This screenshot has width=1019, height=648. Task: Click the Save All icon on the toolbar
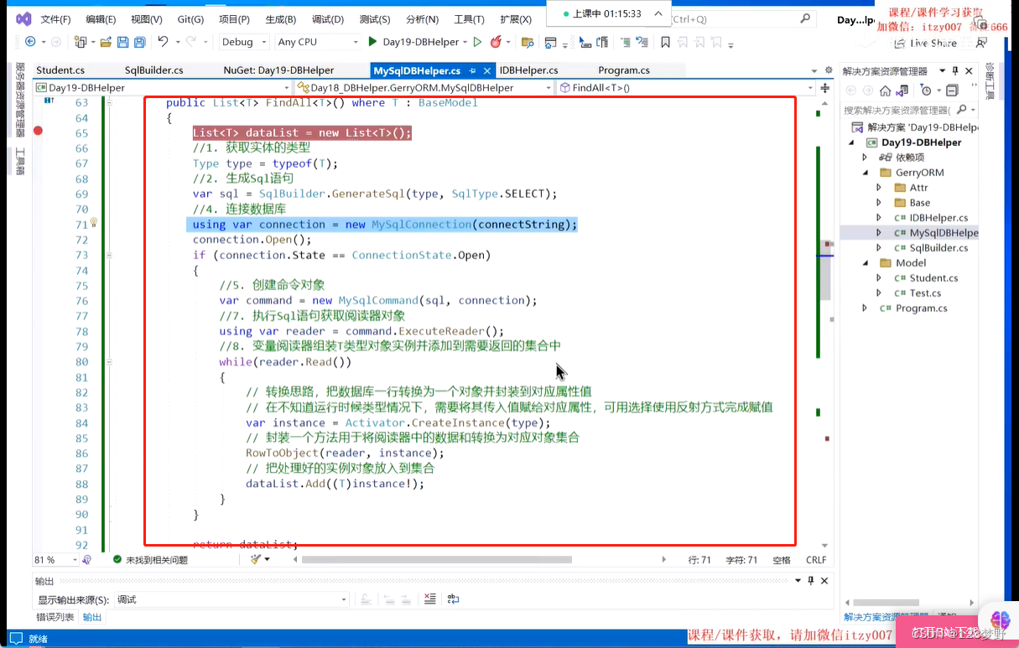tap(139, 41)
